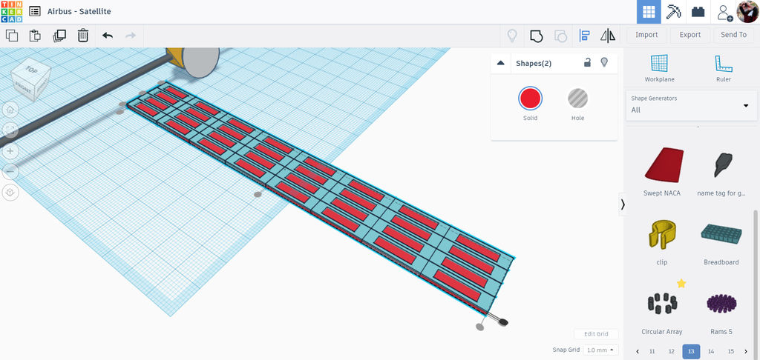
Task: Go to shape generator page 15
Action: pyautogui.click(x=731, y=351)
